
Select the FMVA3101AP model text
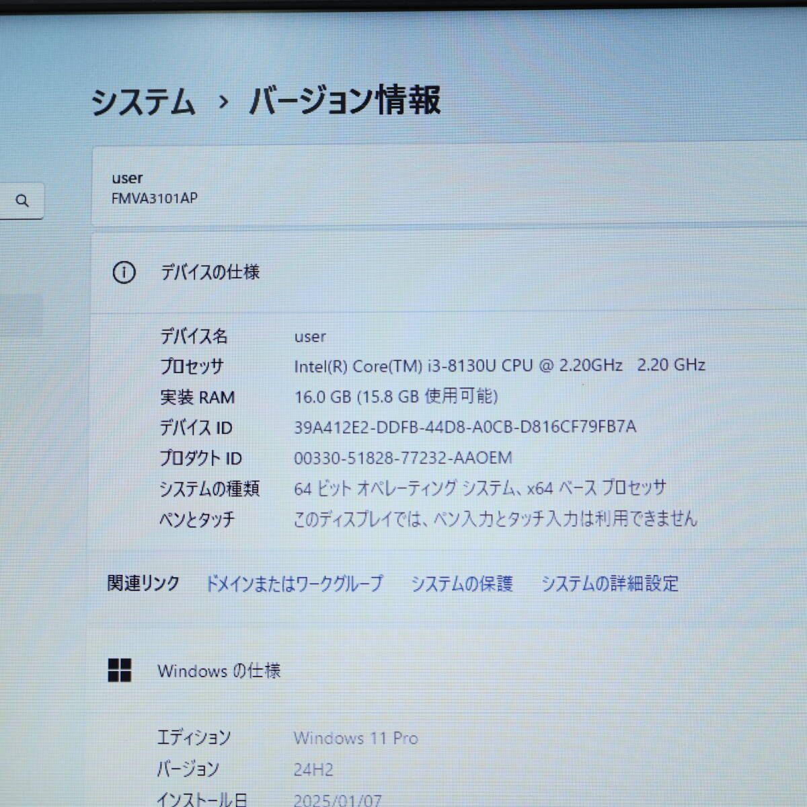tap(155, 198)
